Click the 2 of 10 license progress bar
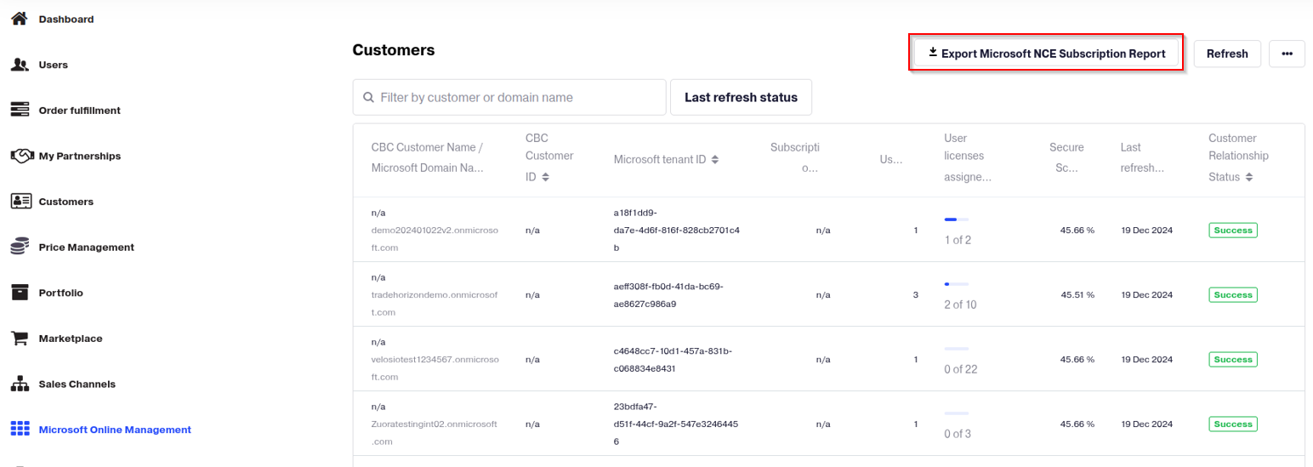 coord(957,284)
